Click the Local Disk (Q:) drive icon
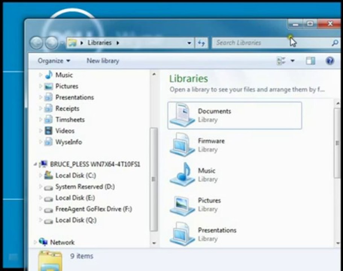 pos(49,221)
